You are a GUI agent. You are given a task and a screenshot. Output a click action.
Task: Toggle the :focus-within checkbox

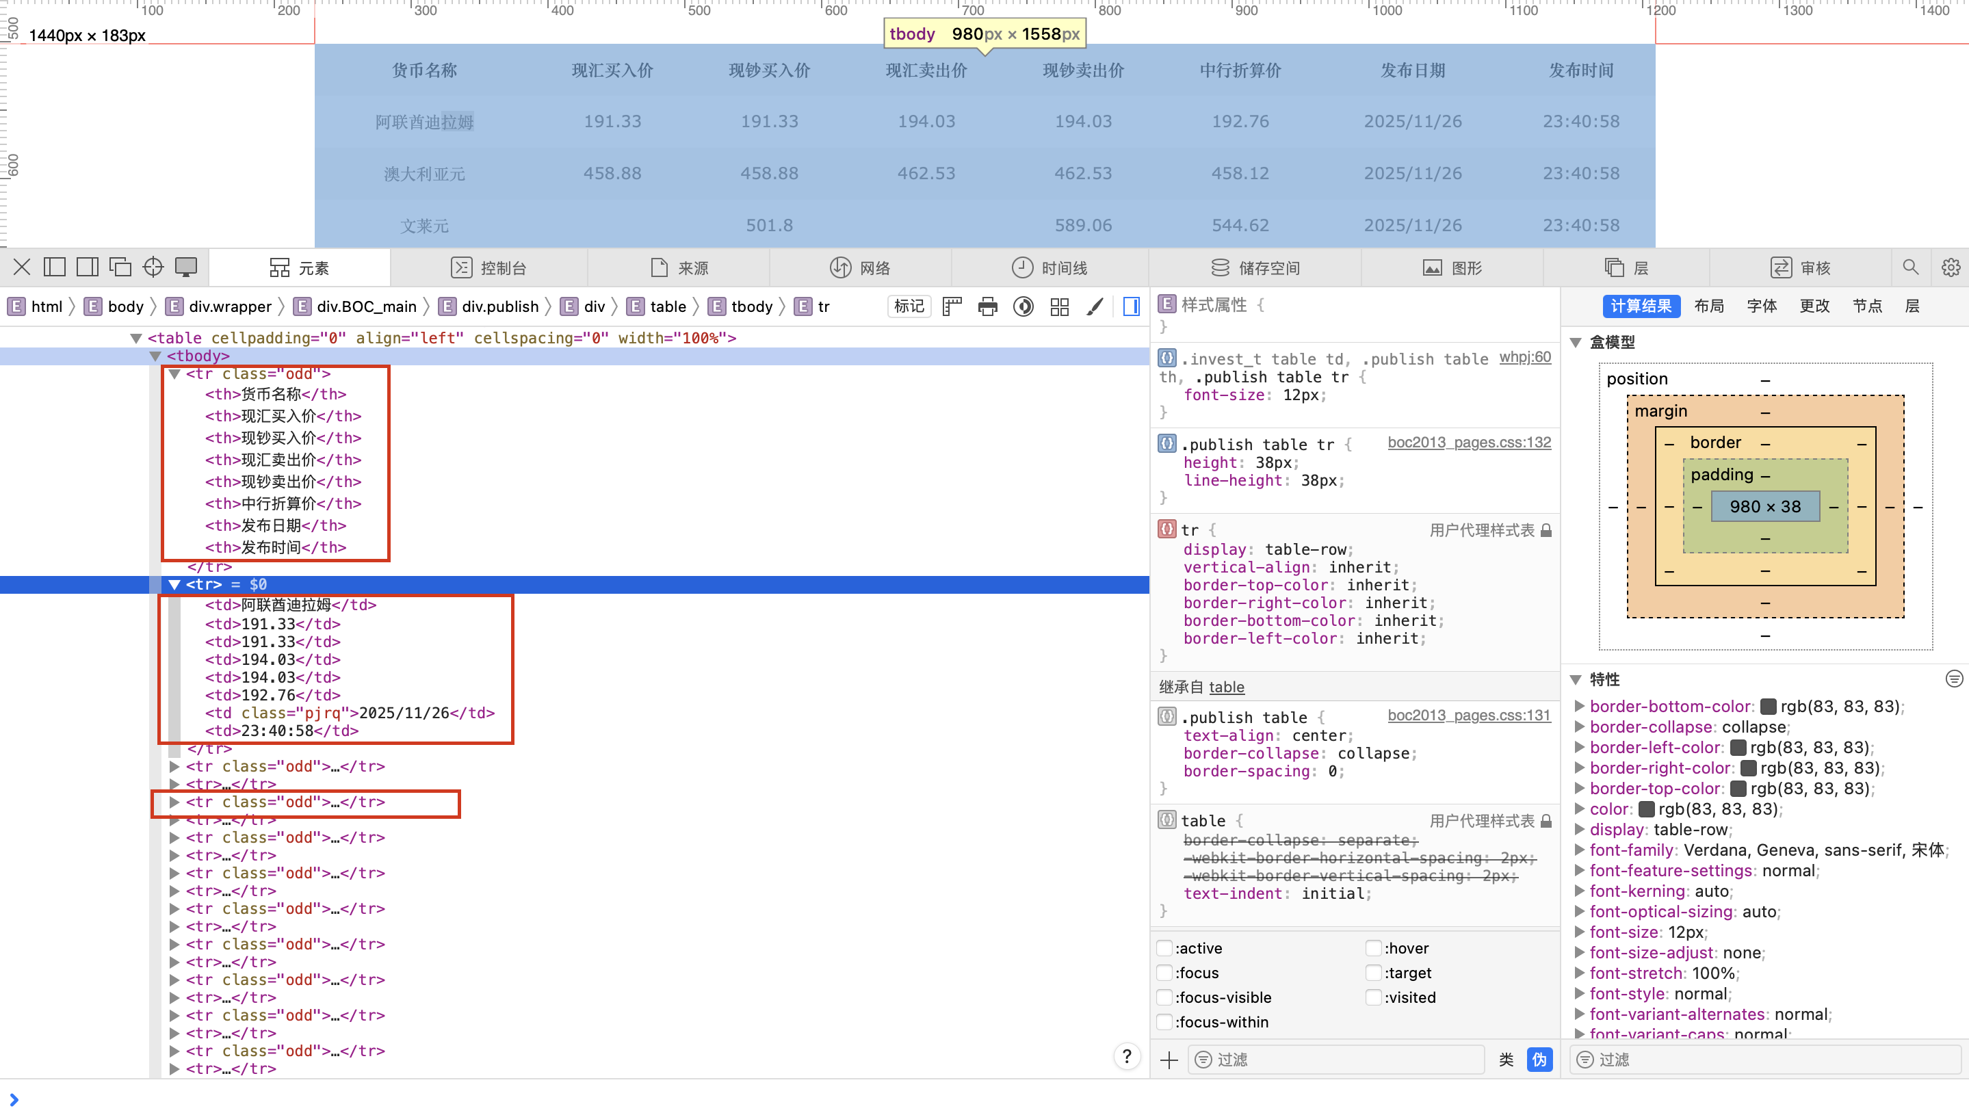click(x=1164, y=1023)
